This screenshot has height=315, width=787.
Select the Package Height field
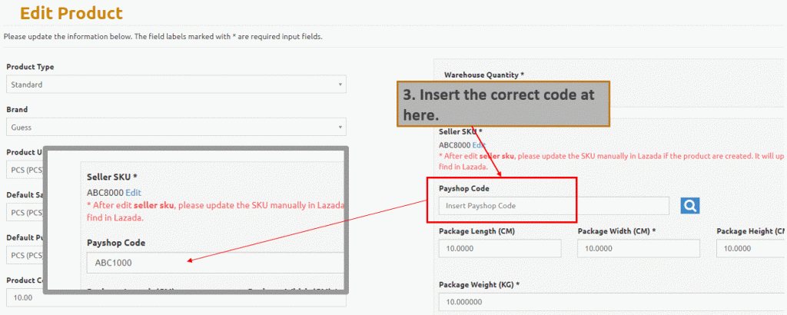pyautogui.click(x=752, y=248)
